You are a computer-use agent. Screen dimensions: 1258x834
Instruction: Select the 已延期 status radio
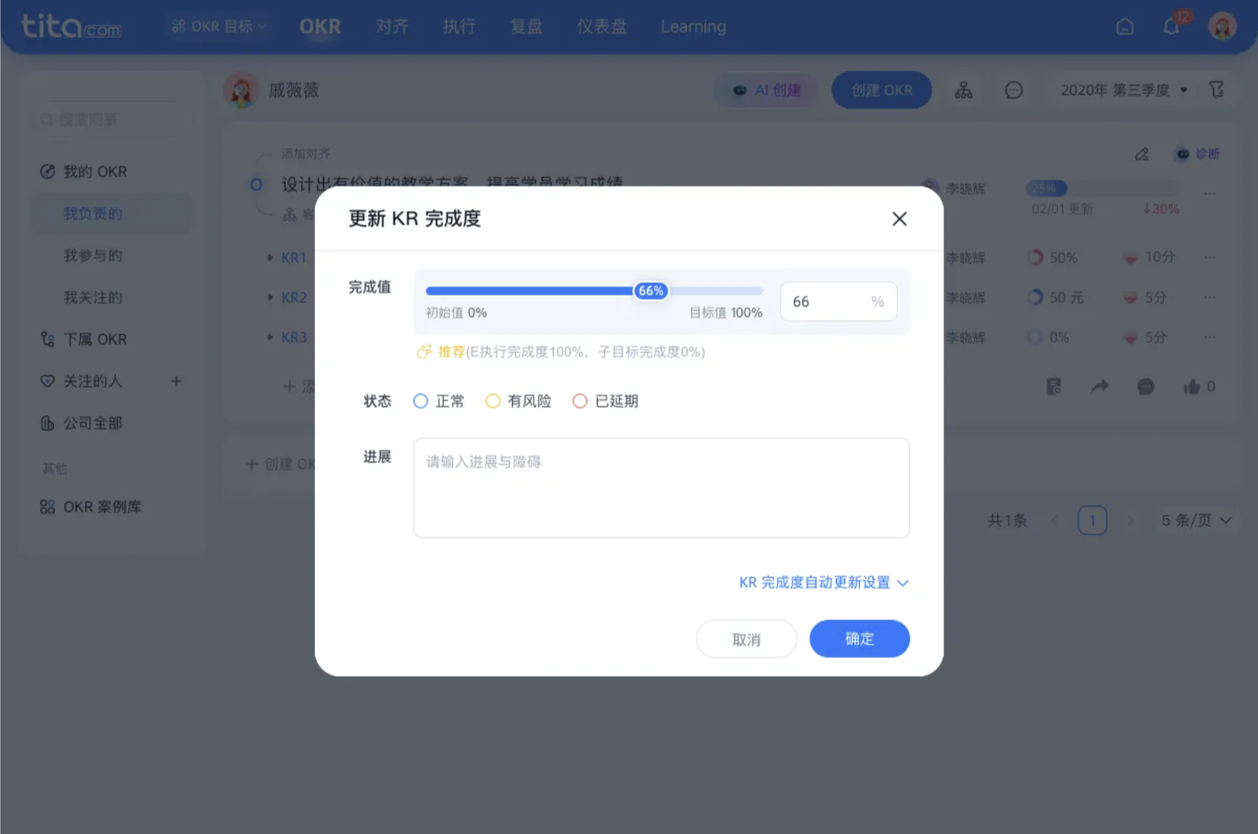[580, 401]
